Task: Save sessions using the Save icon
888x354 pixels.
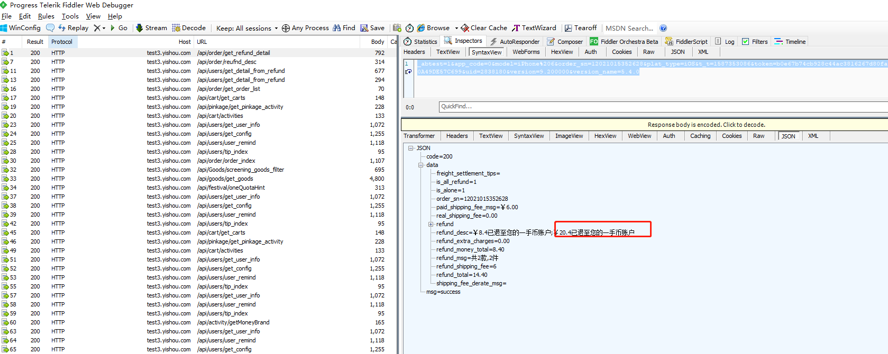Action: [x=372, y=28]
